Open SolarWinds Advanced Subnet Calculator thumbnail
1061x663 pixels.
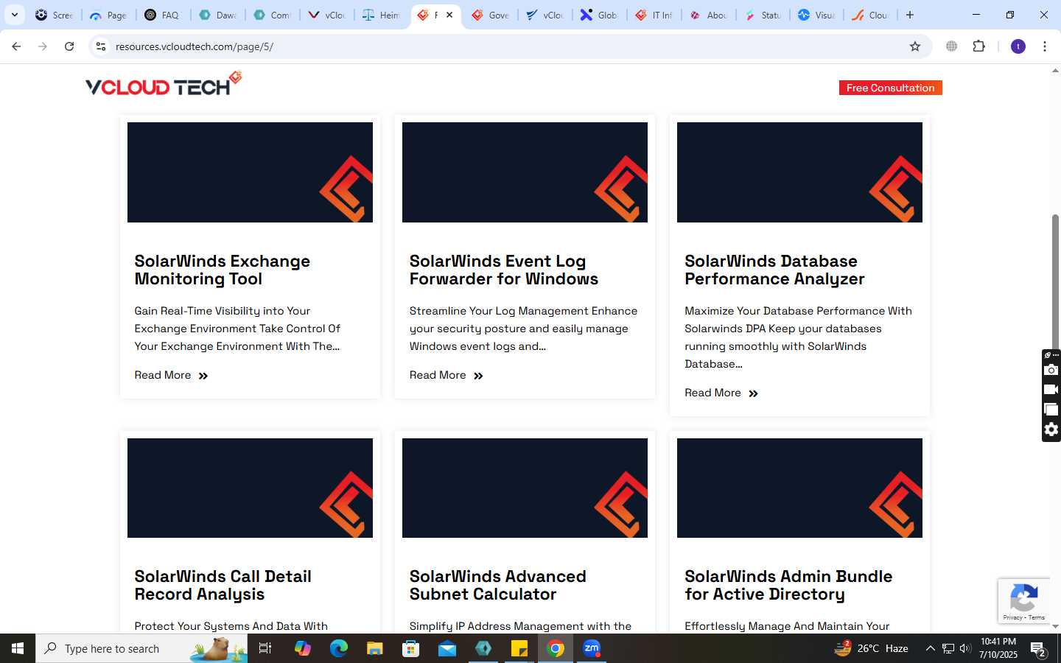point(525,488)
